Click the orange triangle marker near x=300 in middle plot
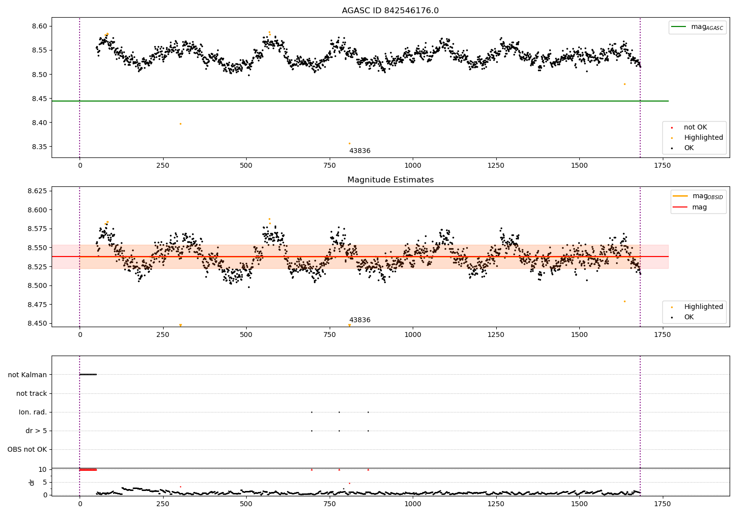The width and height of the screenshot is (737, 515). point(180,325)
